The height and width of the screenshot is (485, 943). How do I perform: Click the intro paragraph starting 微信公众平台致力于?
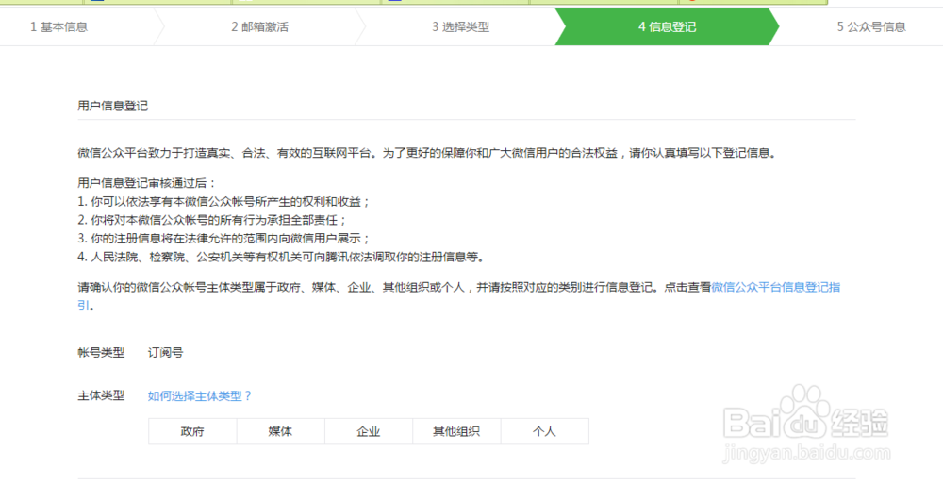tap(427, 152)
